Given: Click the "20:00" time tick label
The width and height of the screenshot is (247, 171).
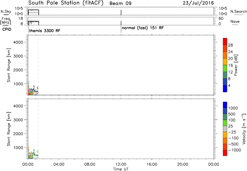Looking at the screenshot, I should tap(182, 165).
